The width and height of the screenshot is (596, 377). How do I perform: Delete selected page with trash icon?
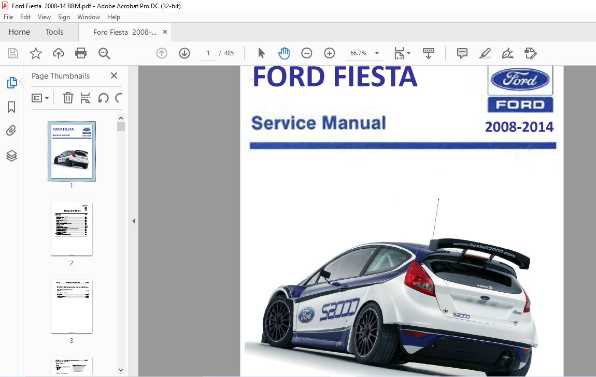tap(68, 98)
